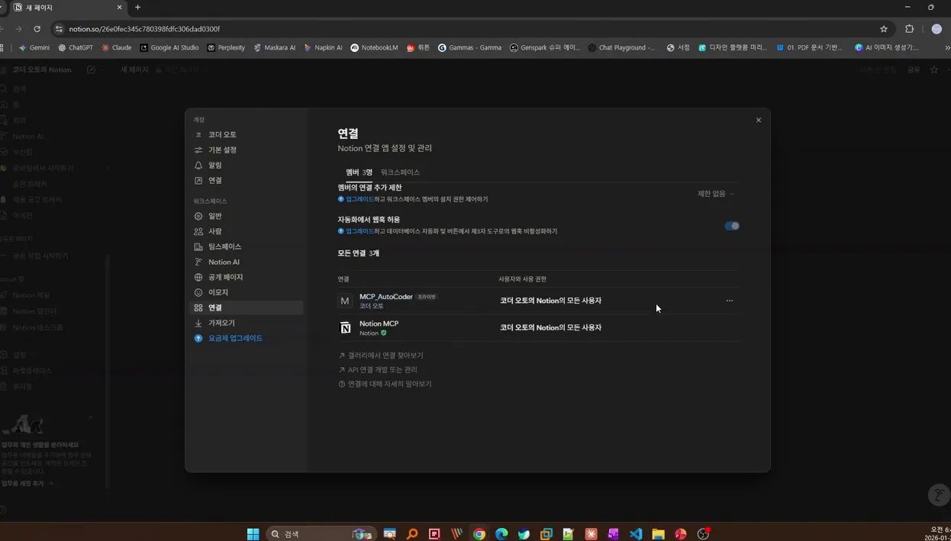Click upgrade arrow icon beside 요금제 업그레이드

[198, 338]
